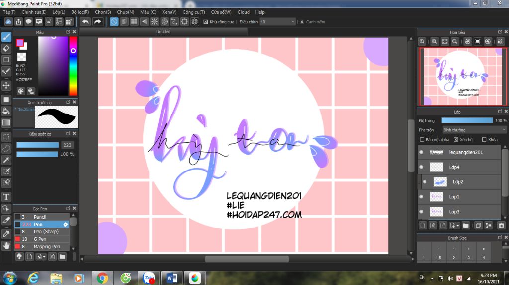
Task: Open Internet Explorer from the taskbar
Action: [x=33, y=278]
